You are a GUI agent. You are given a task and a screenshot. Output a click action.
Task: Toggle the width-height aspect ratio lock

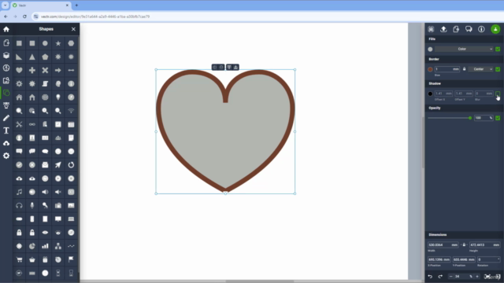click(464, 244)
